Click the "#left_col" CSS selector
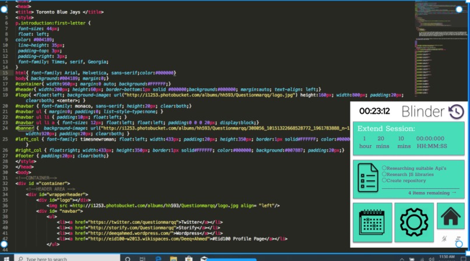 pos(29,139)
